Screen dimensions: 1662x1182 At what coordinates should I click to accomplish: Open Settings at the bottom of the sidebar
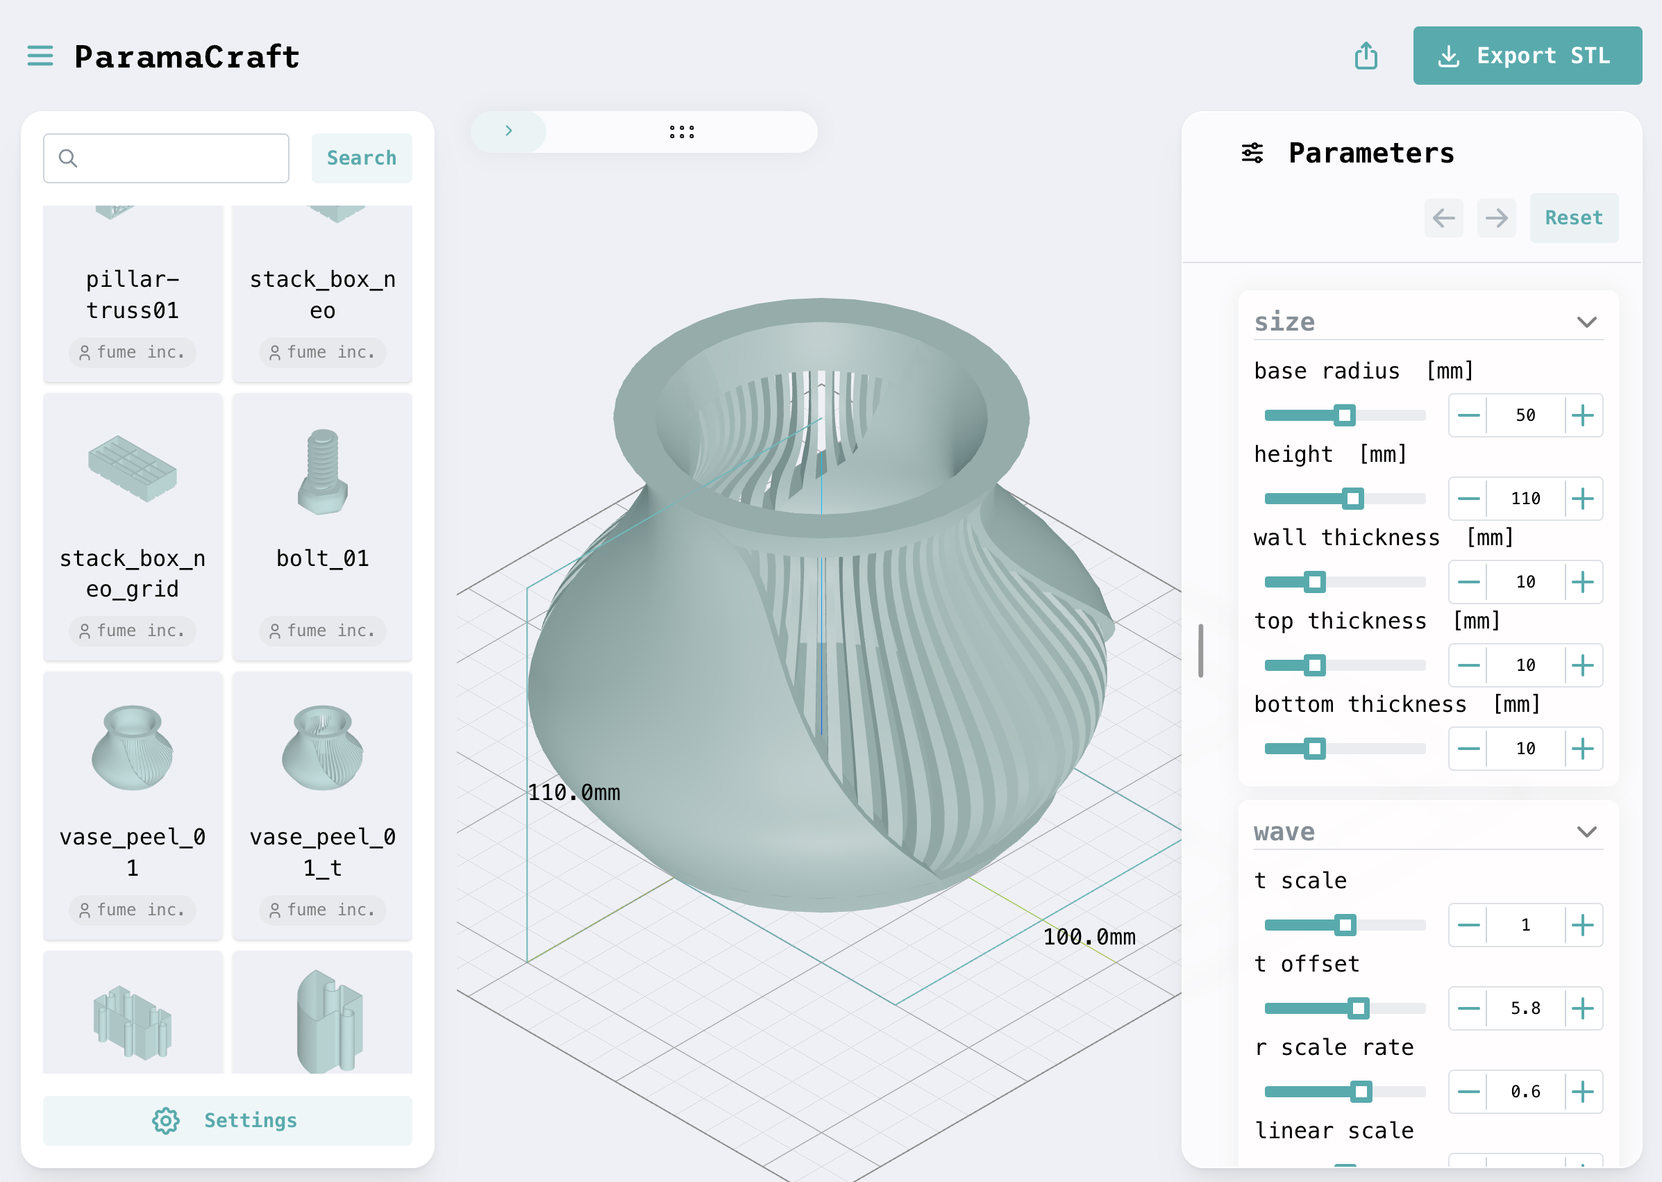[227, 1120]
